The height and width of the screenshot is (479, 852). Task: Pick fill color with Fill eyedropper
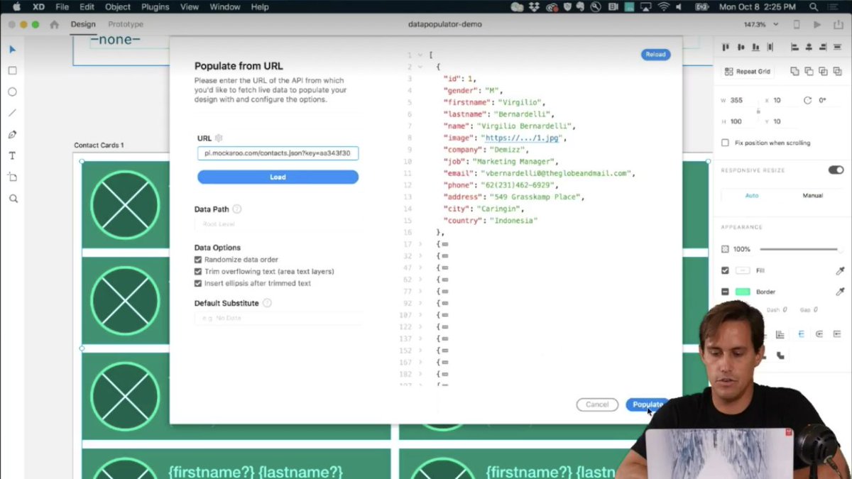point(840,270)
